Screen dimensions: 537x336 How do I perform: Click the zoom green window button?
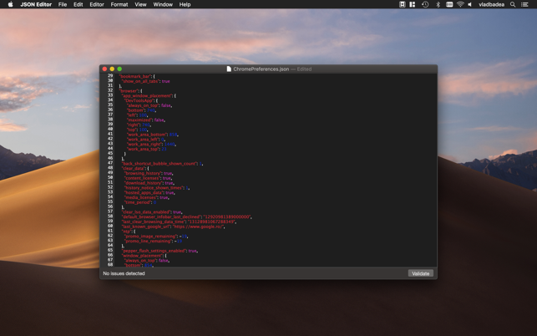tap(119, 69)
